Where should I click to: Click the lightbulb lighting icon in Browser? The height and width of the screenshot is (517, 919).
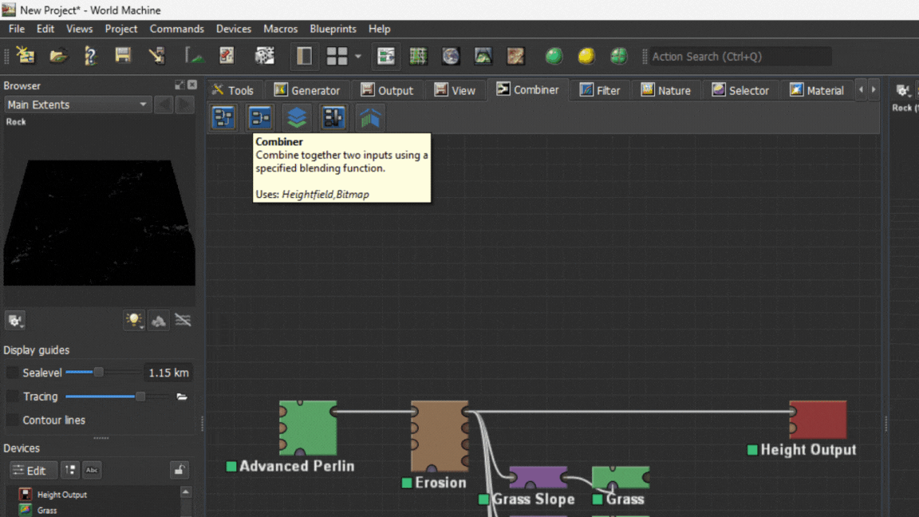pos(133,321)
